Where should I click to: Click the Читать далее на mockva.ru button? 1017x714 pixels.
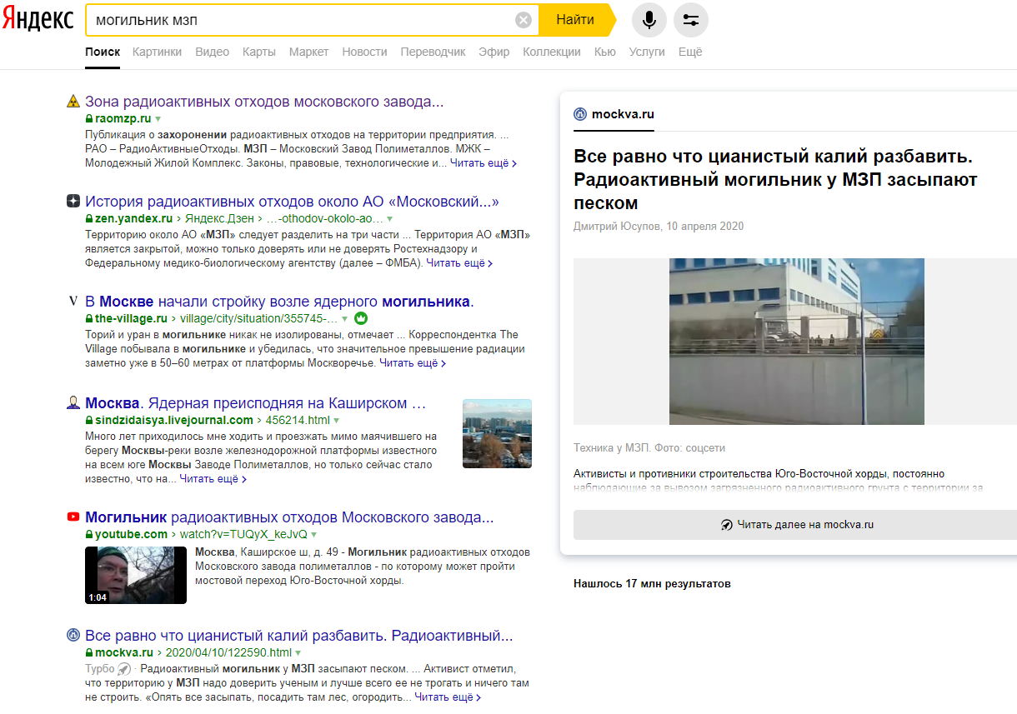point(795,525)
